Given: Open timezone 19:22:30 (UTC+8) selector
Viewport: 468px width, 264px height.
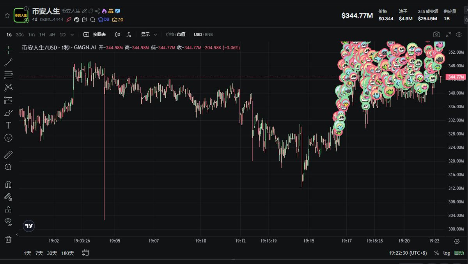Looking at the screenshot, I should [408, 253].
